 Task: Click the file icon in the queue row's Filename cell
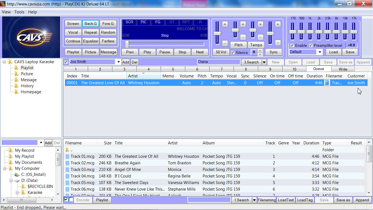pos(327,83)
